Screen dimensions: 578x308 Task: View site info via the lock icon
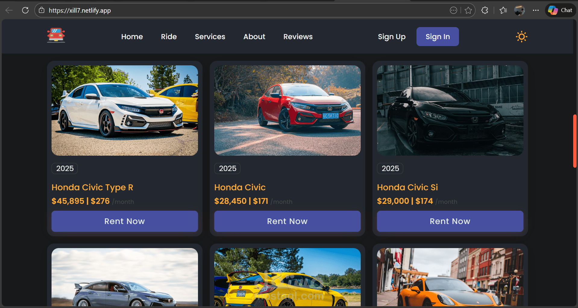tap(42, 10)
